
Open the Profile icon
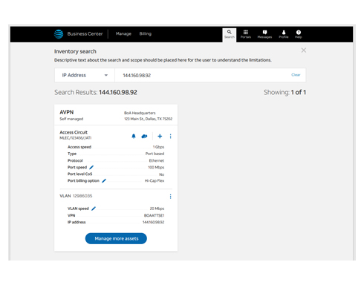[284, 34]
